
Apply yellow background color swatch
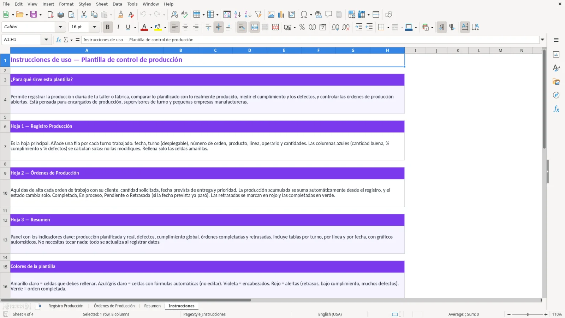click(158, 27)
